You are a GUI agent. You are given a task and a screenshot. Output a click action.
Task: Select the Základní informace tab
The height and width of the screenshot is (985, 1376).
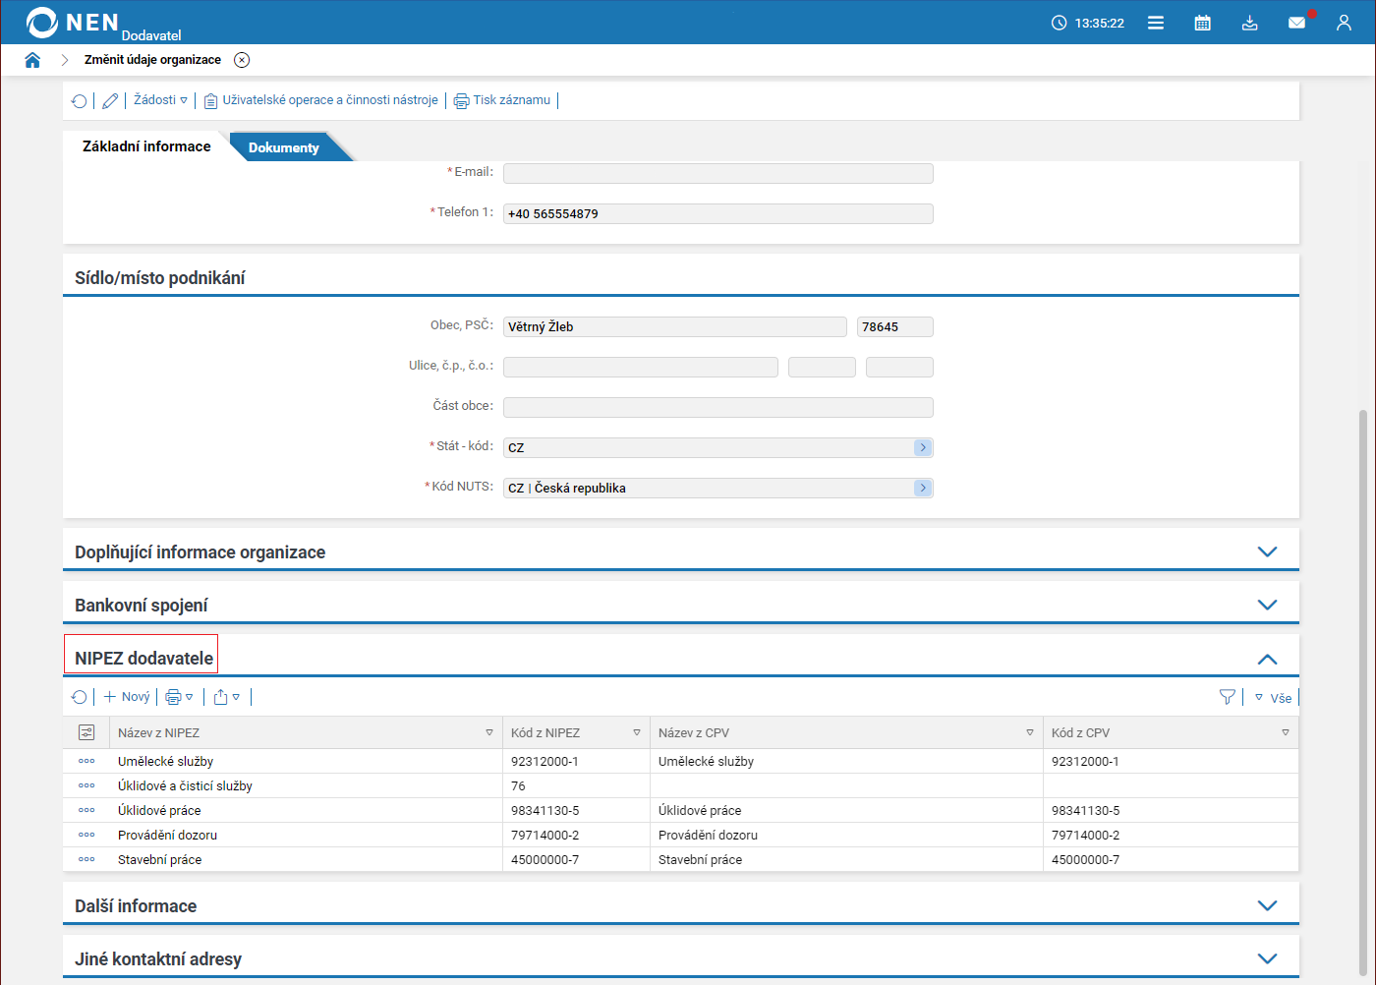tap(146, 146)
